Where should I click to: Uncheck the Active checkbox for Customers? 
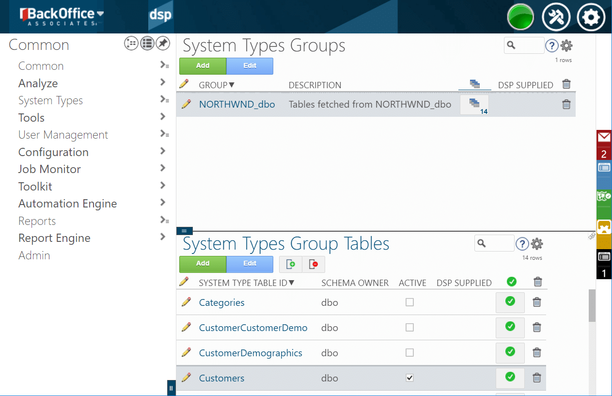(409, 378)
